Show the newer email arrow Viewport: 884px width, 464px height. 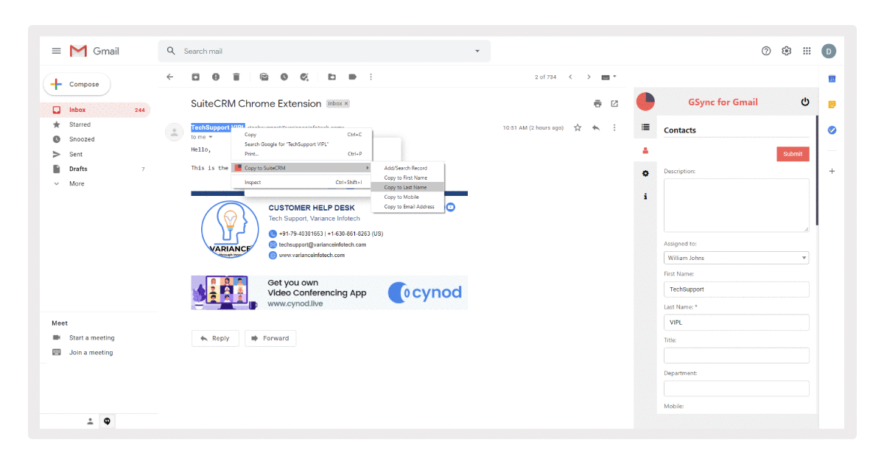click(569, 77)
